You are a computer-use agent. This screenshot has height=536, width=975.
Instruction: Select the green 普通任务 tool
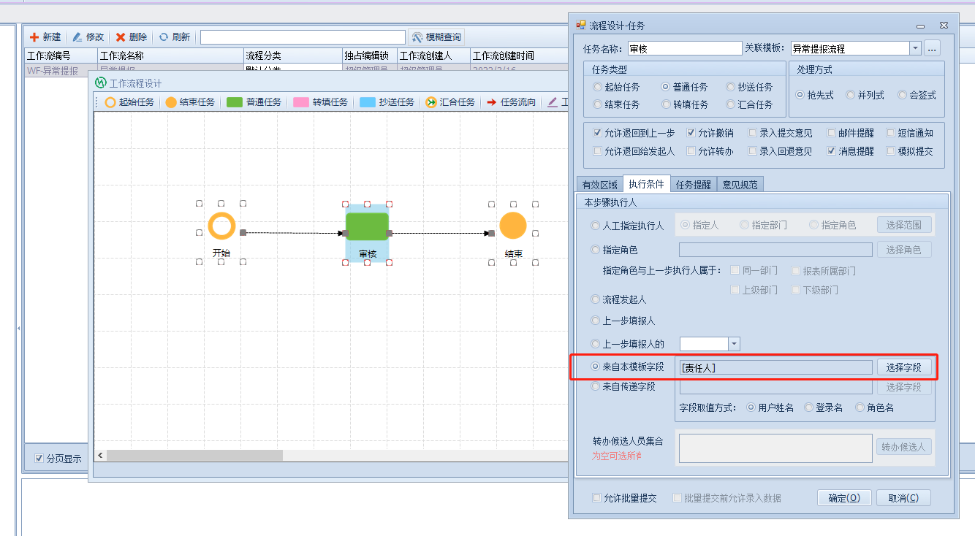click(x=234, y=102)
